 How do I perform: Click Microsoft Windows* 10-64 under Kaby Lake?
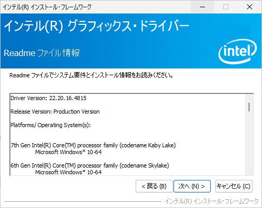click(x=68, y=152)
